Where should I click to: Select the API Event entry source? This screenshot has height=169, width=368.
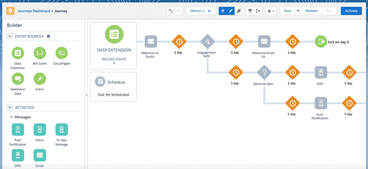click(x=40, y=53)
